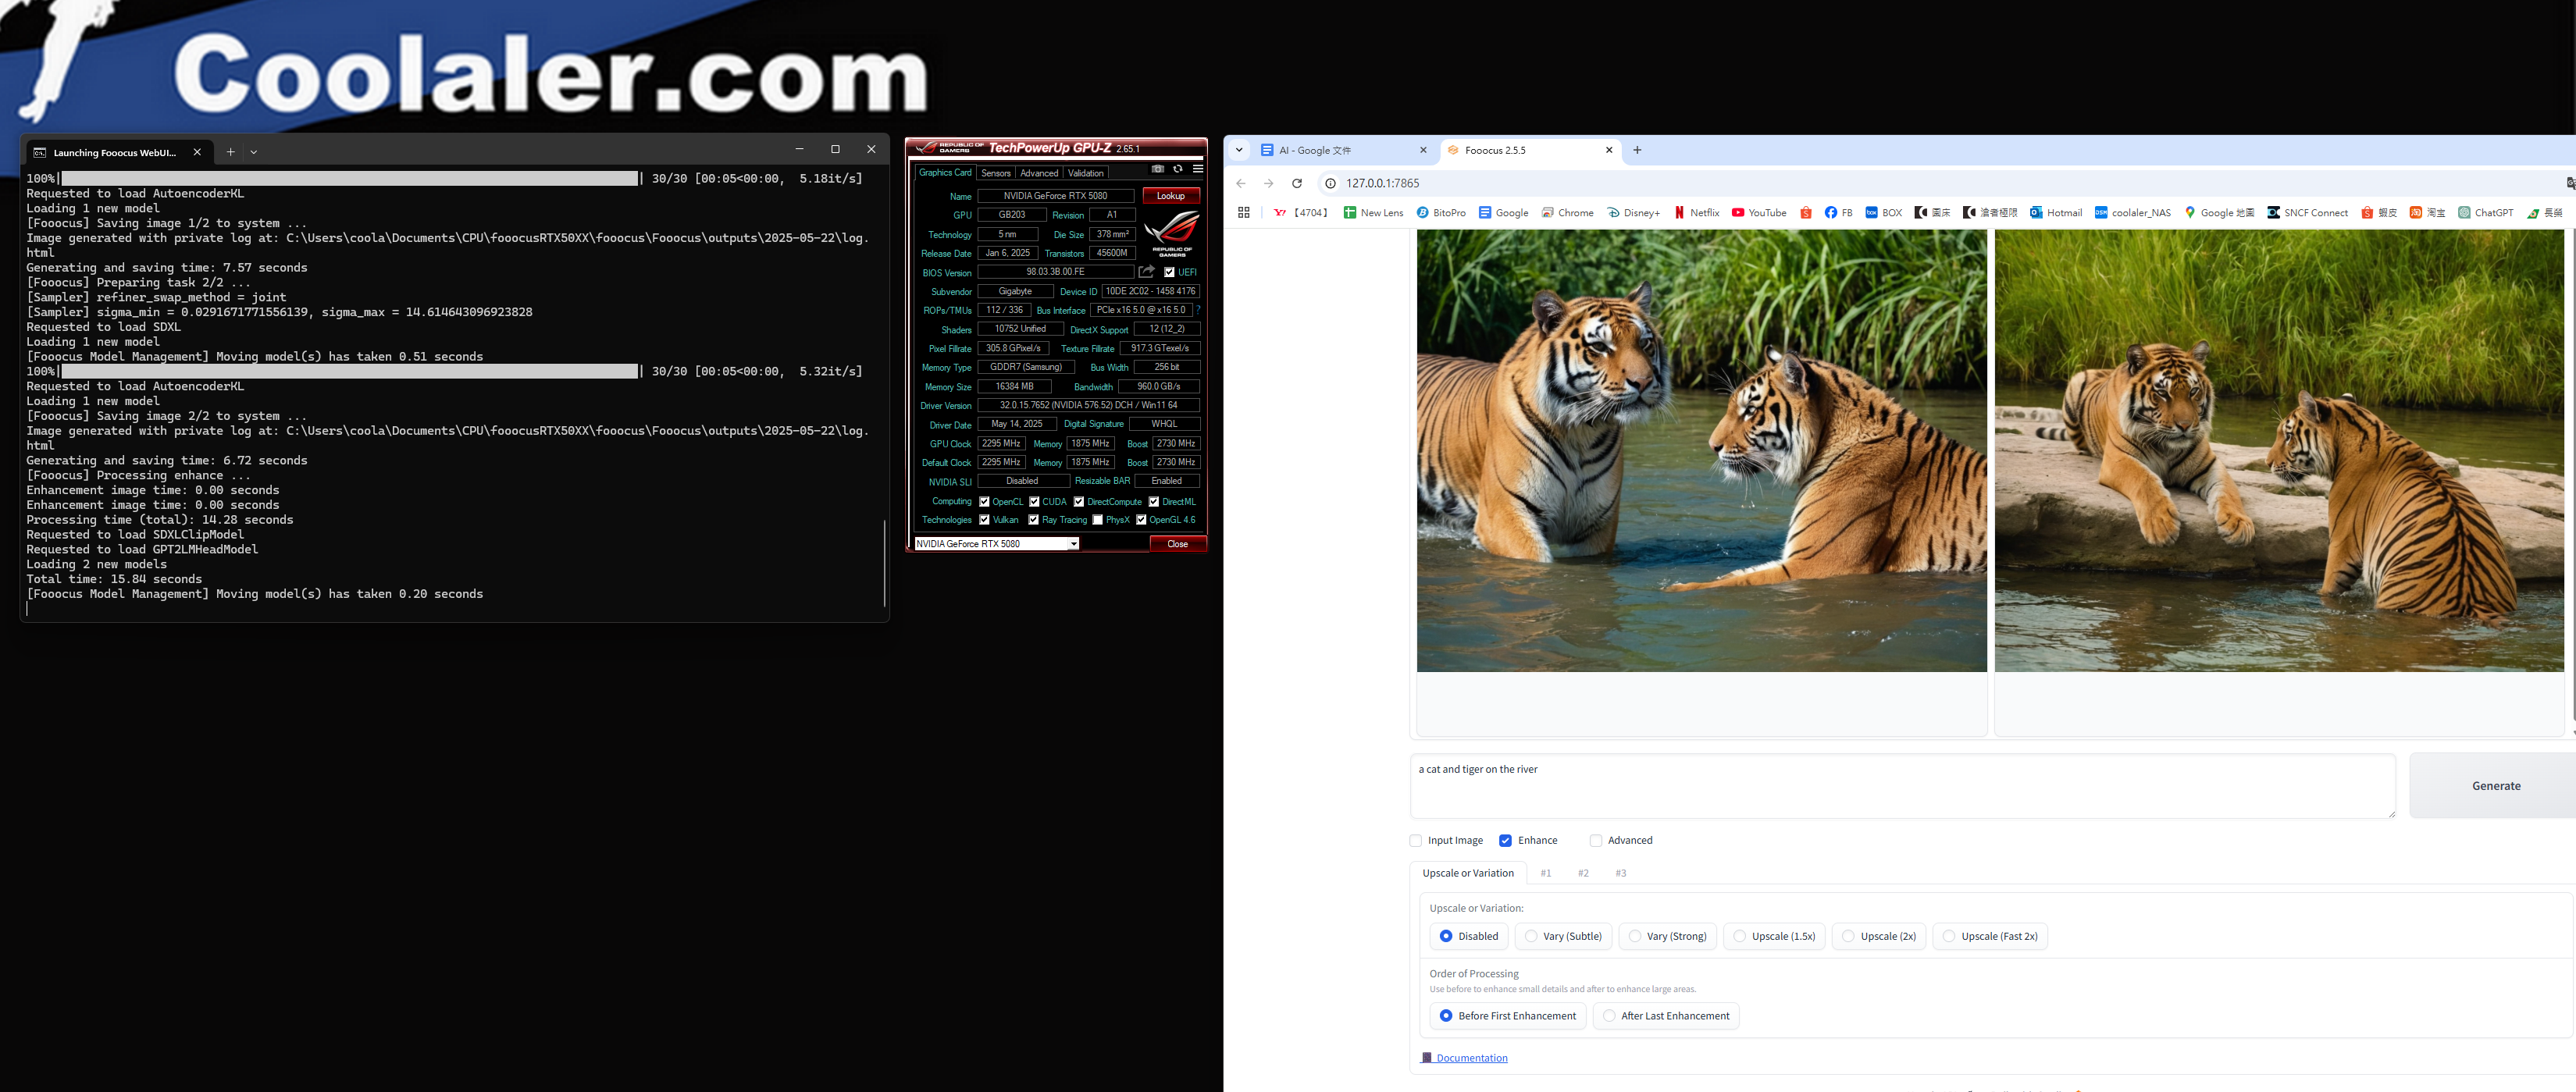Open the browser apps grid icon
2576x1092 pixels.
(1244, 213)
